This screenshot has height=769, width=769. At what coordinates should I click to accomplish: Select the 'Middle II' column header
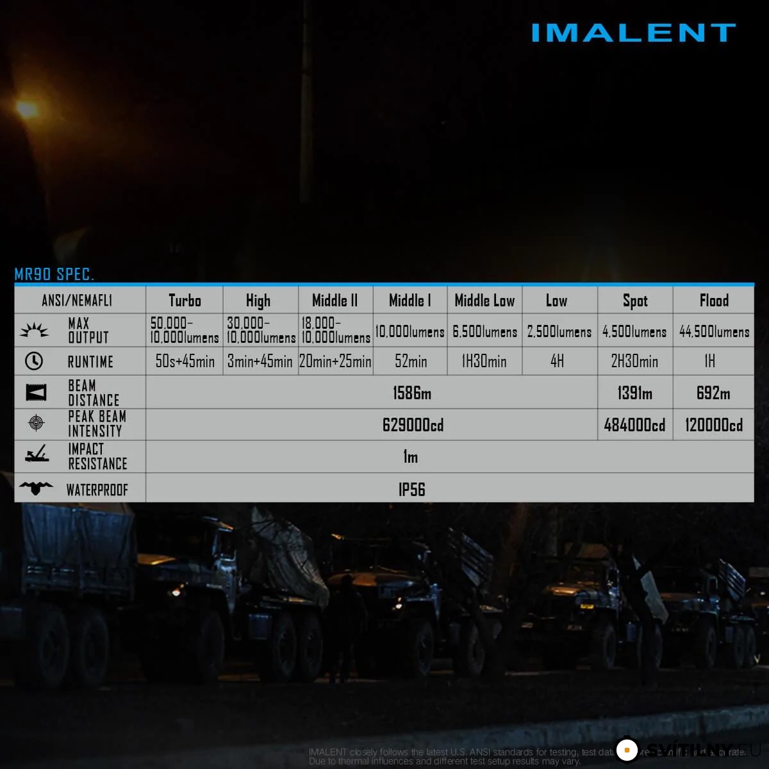(335, 301)
